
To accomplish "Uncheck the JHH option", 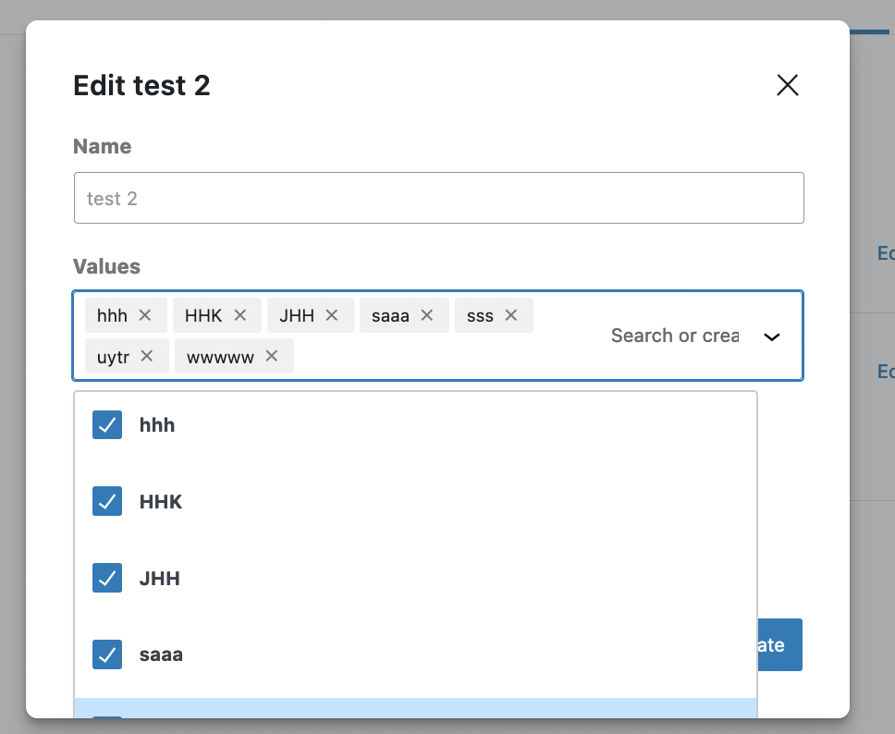I will 106,578.
